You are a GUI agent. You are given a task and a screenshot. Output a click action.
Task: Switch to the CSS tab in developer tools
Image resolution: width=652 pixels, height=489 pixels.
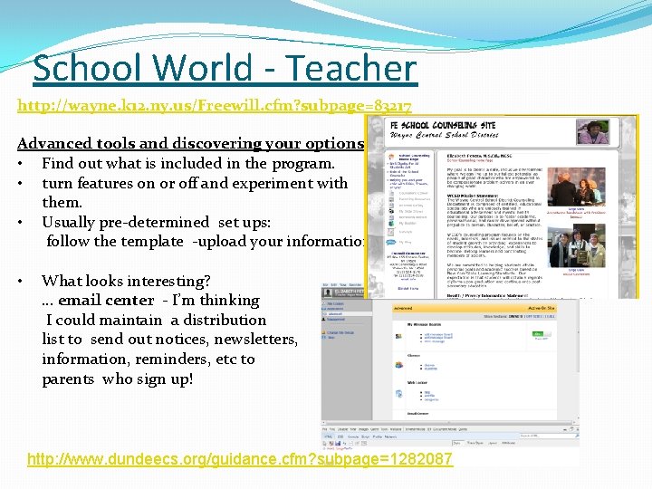click(340, 436)
